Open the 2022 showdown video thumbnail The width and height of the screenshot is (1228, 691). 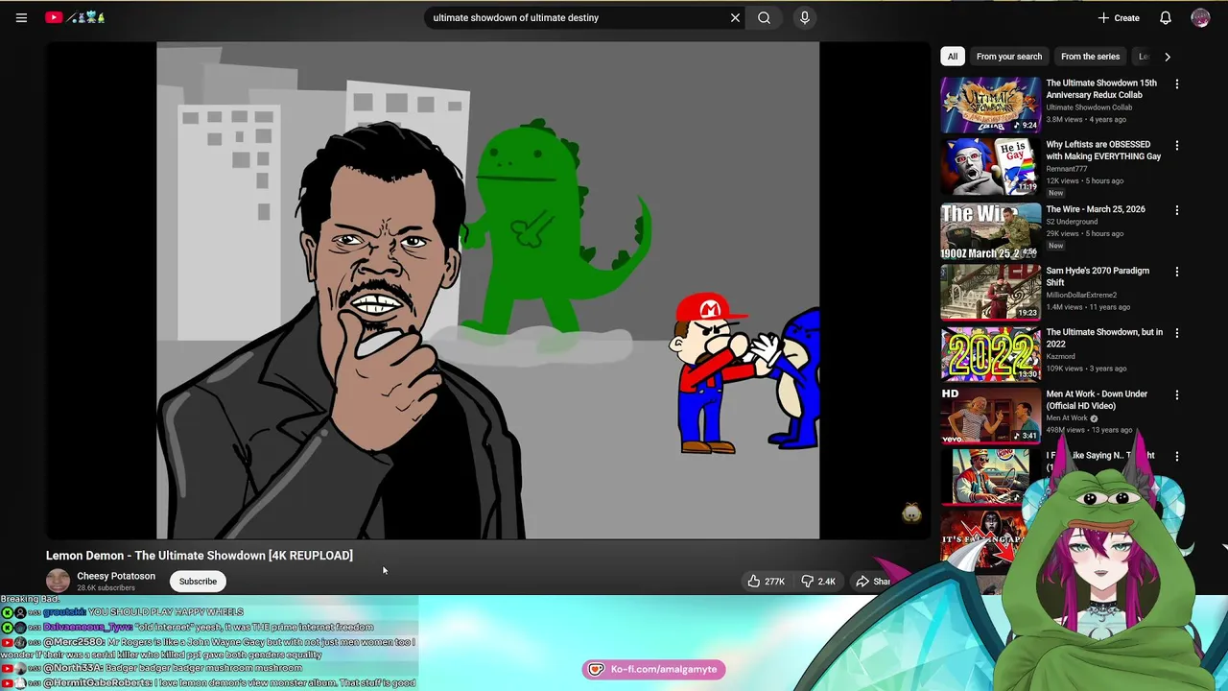[x=990, y=354]
